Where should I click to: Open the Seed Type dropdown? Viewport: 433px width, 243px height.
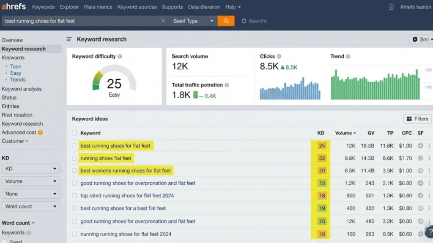pyautogui.click(x=193, y=20)
